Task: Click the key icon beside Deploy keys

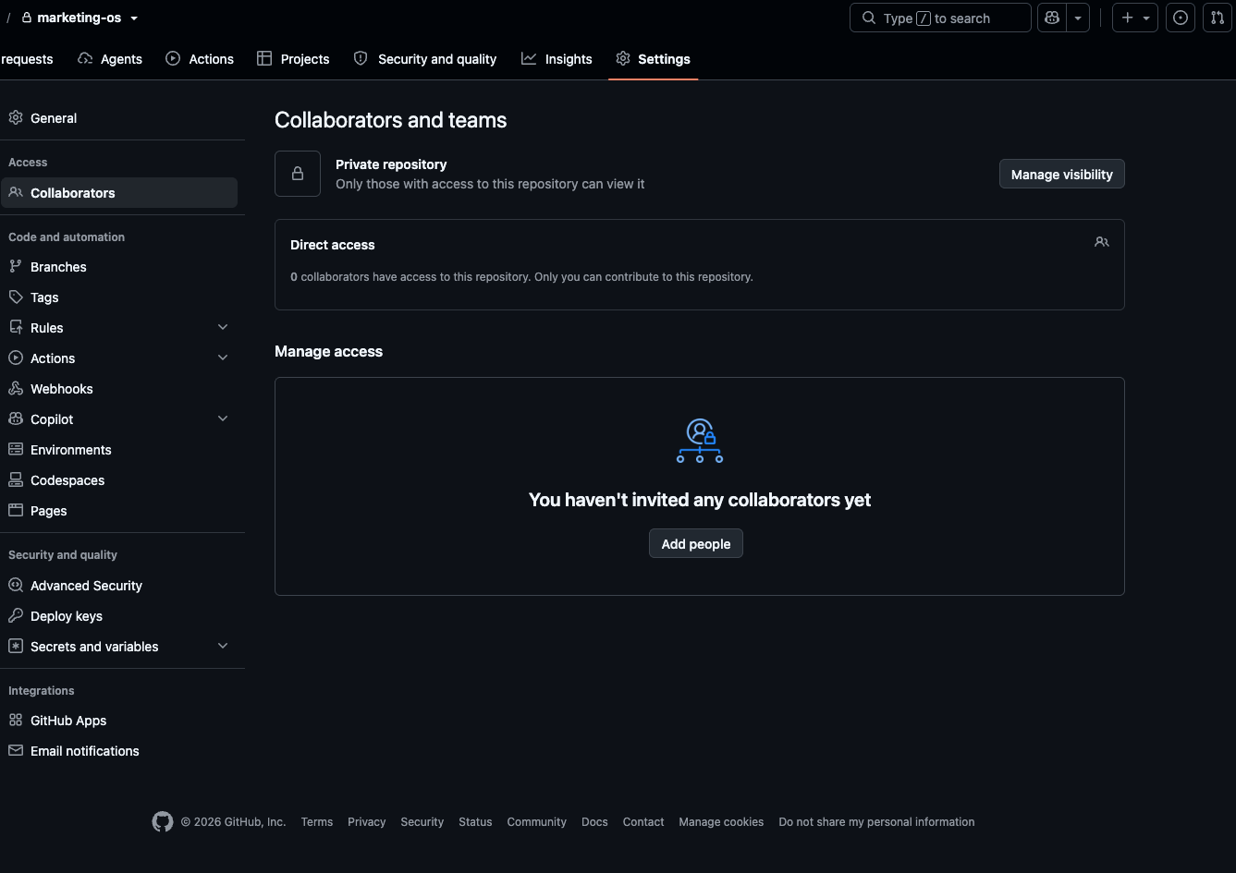Action: click(16, 616)
